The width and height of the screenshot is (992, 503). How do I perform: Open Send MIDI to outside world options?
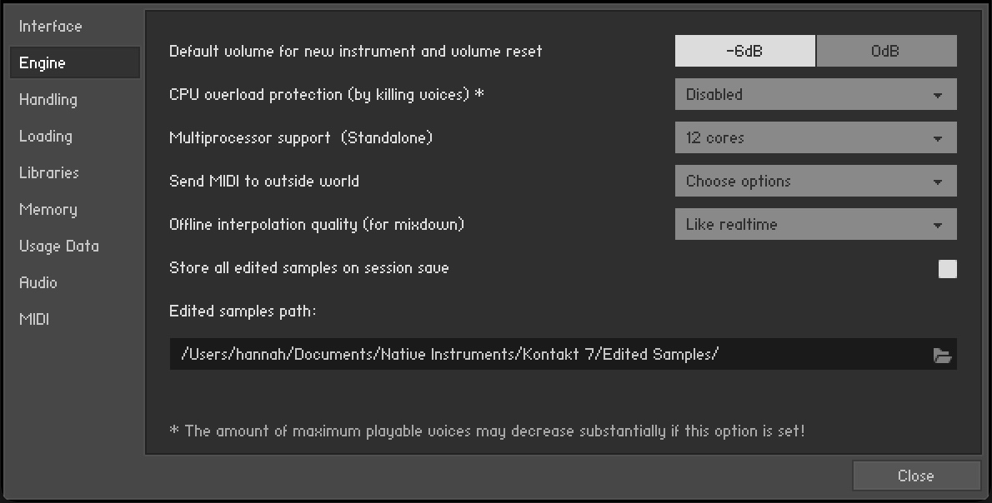tap(814, 182)
